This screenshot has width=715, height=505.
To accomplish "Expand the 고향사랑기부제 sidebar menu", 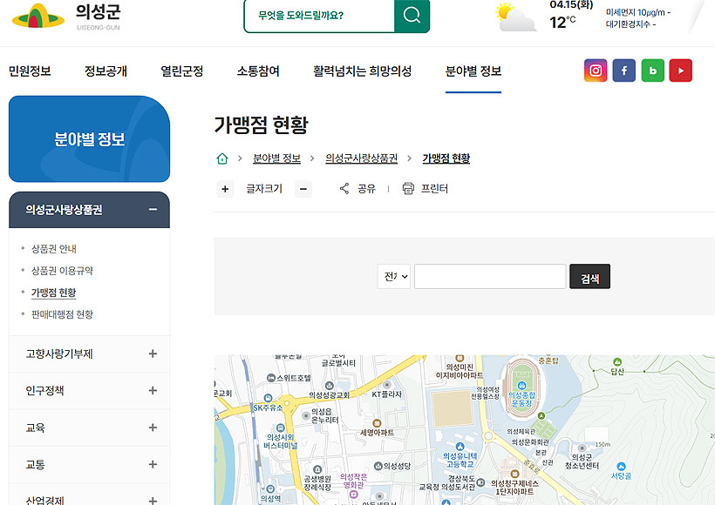I will pos(89,353).
